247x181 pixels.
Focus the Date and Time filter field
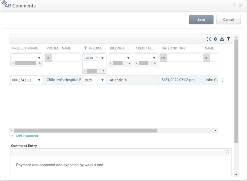[x=184, y=58]
